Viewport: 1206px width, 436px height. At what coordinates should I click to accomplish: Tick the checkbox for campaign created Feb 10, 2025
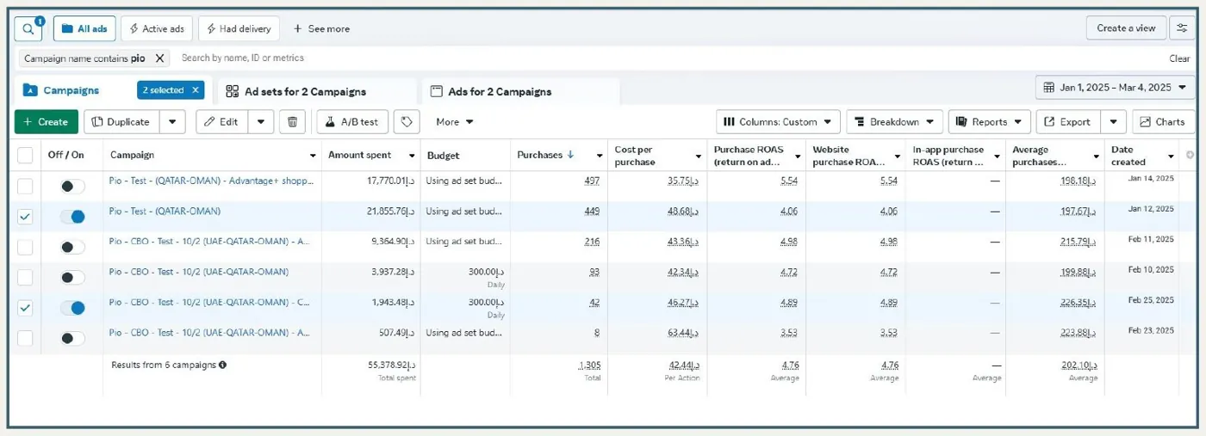pyautogui.click(x=26, y=278)
